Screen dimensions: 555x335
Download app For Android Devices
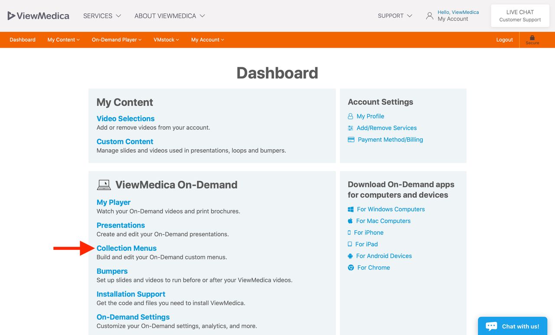click(384, 256)
